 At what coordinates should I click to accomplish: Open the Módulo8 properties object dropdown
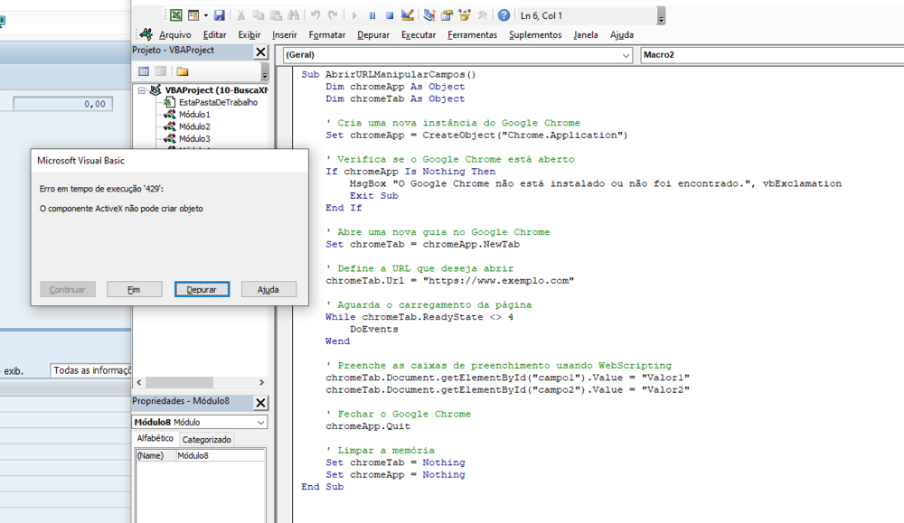click(261, 423)
